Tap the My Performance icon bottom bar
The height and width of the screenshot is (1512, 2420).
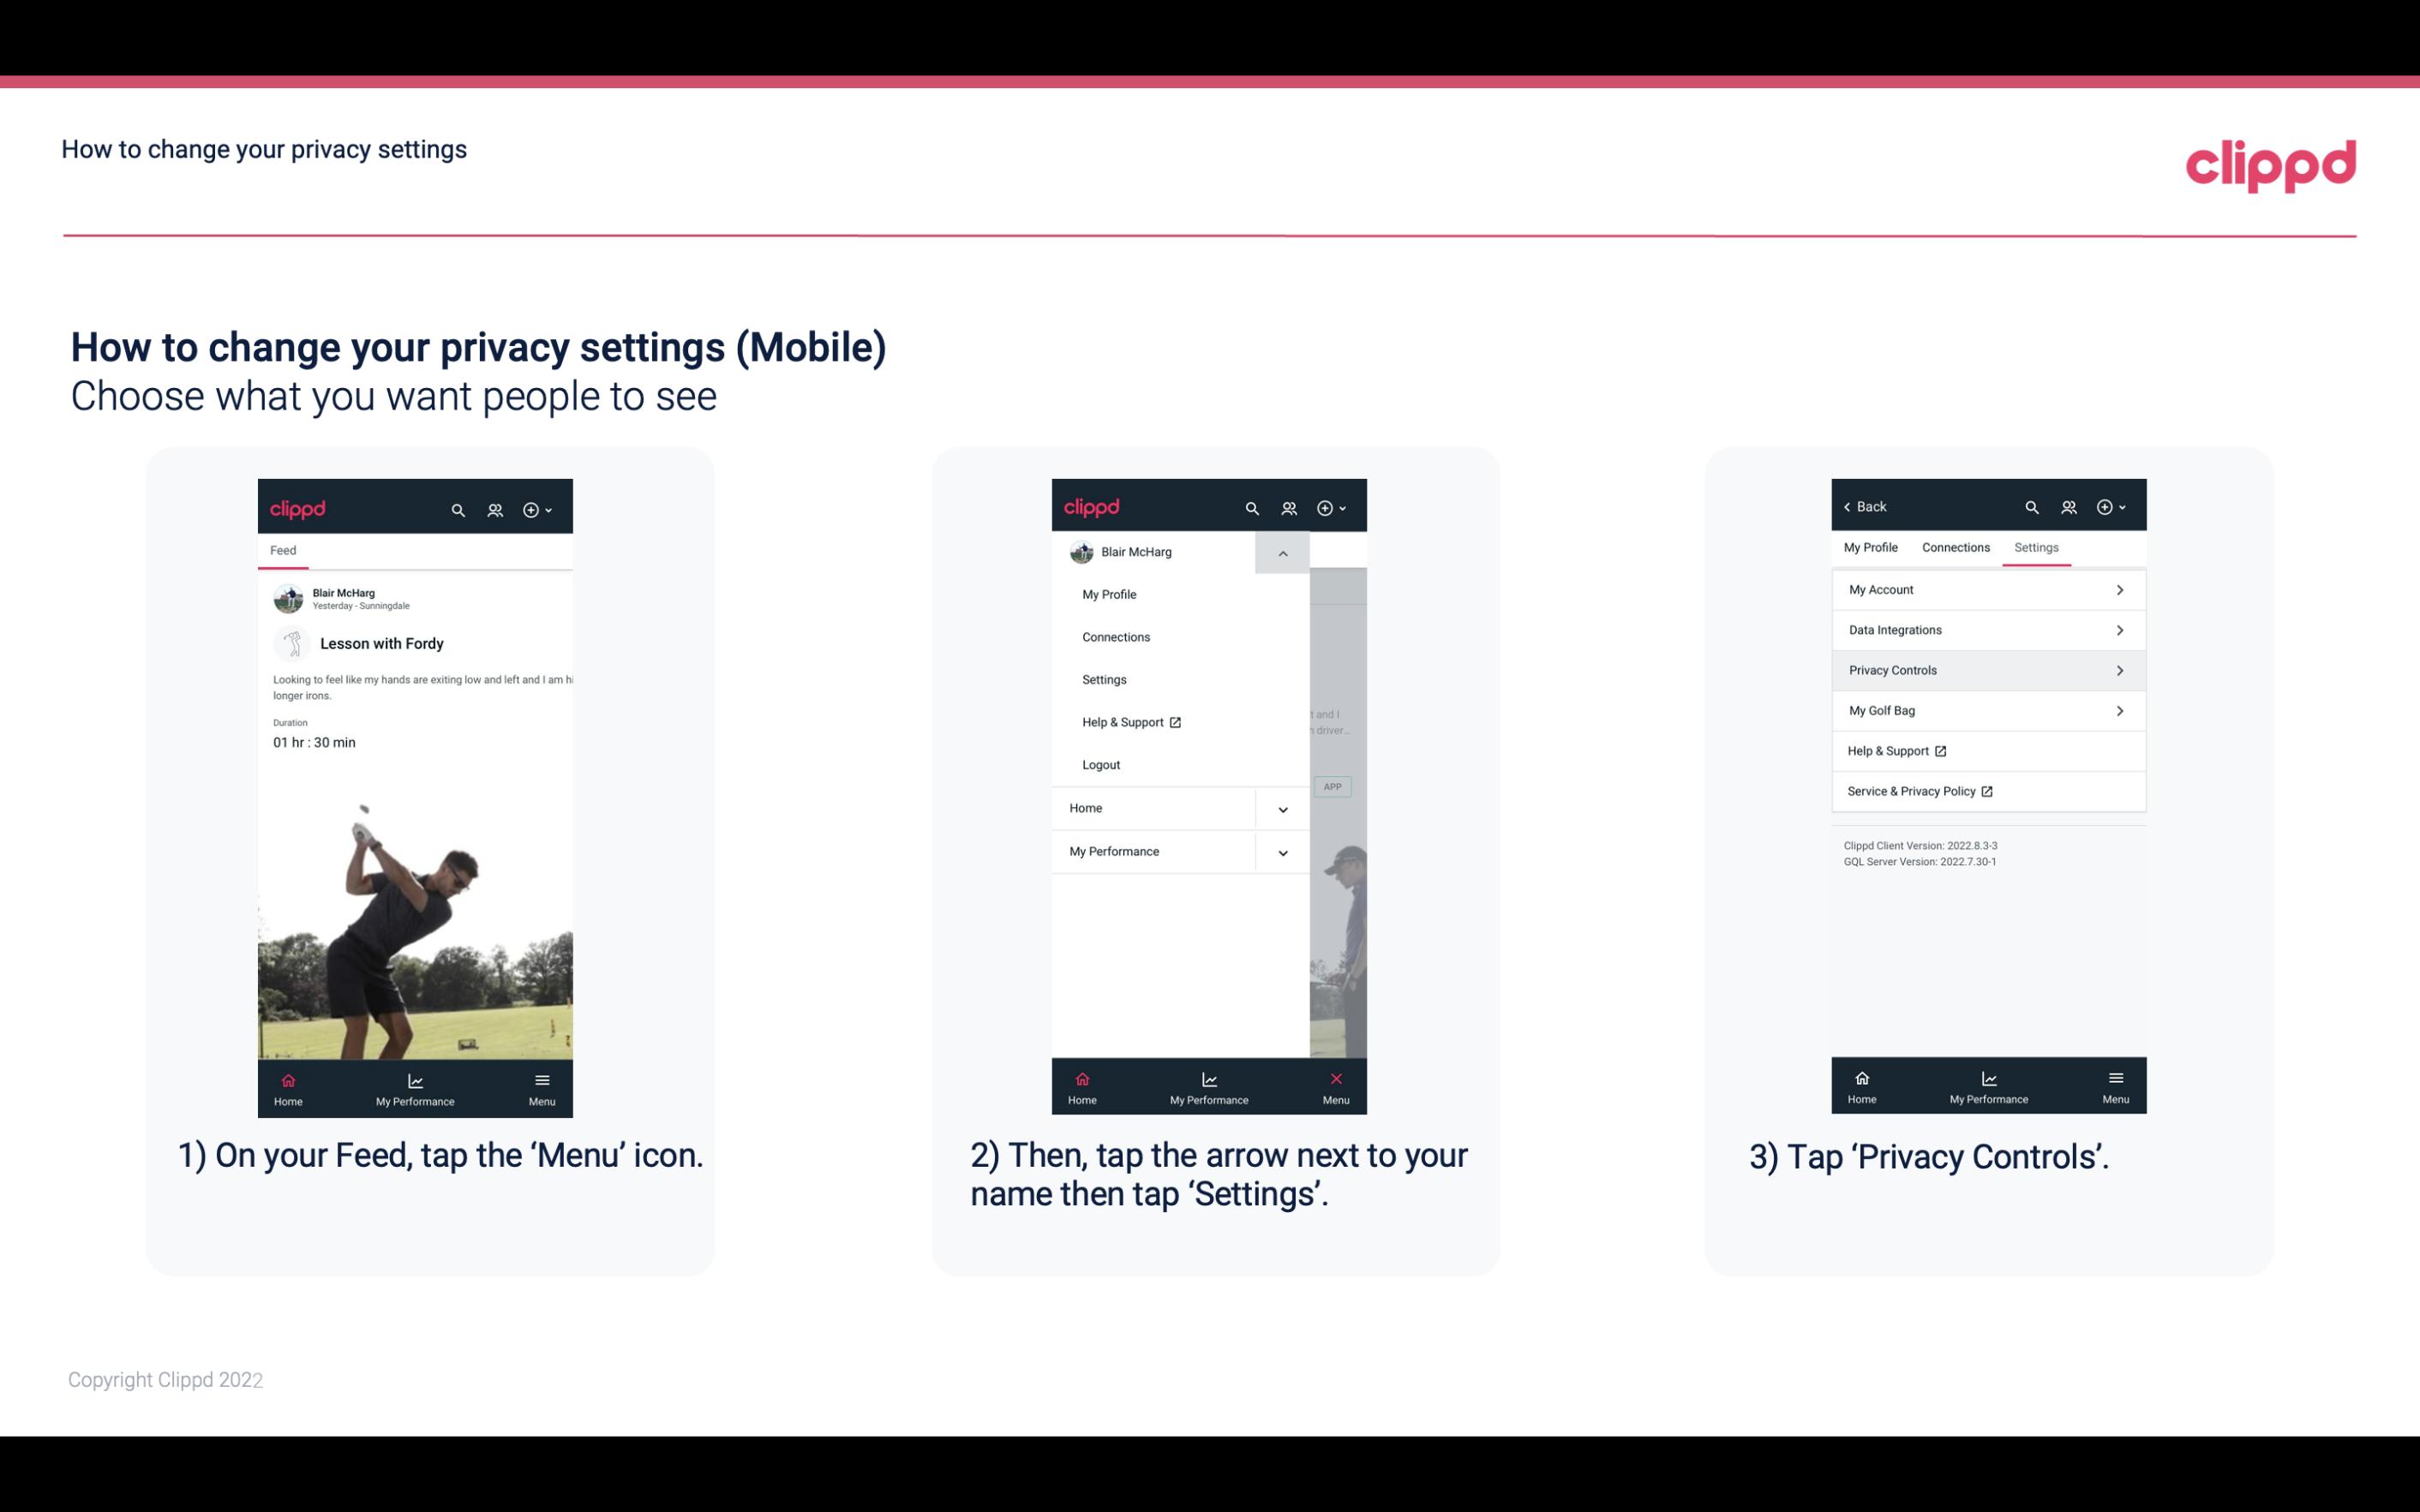[415, 1082]
